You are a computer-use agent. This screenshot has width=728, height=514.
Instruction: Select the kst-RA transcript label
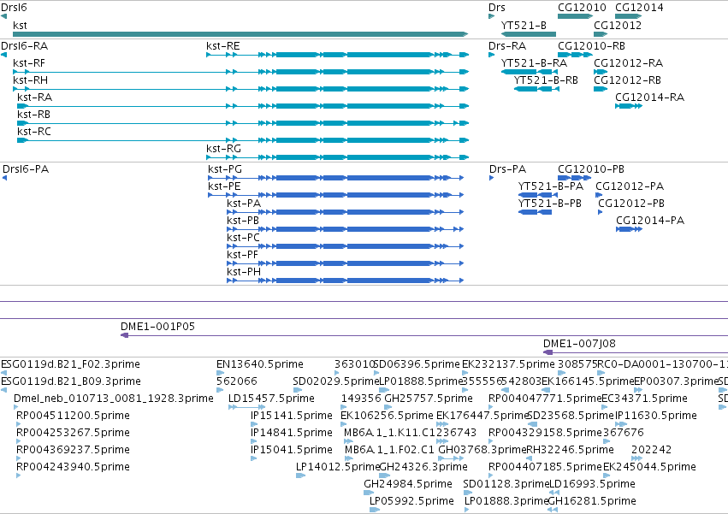click(x=35, y=97)
